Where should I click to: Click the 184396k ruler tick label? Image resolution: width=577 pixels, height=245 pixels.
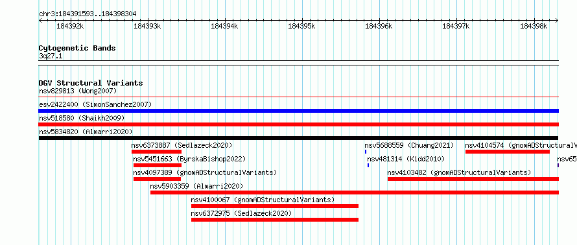379,27
